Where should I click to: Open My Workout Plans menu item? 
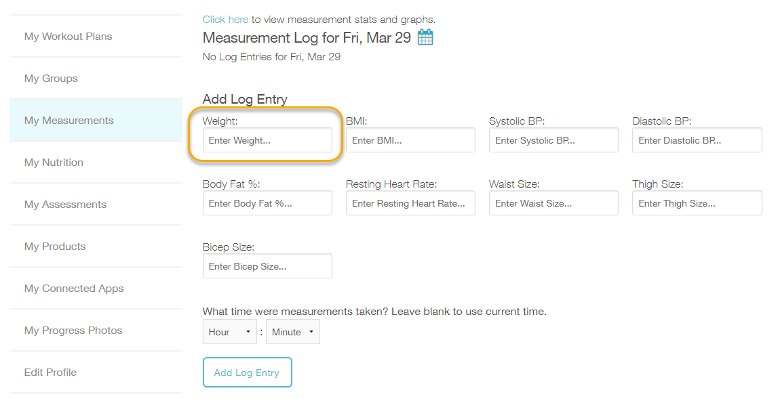pyautogui.click(x=69, y=37)
